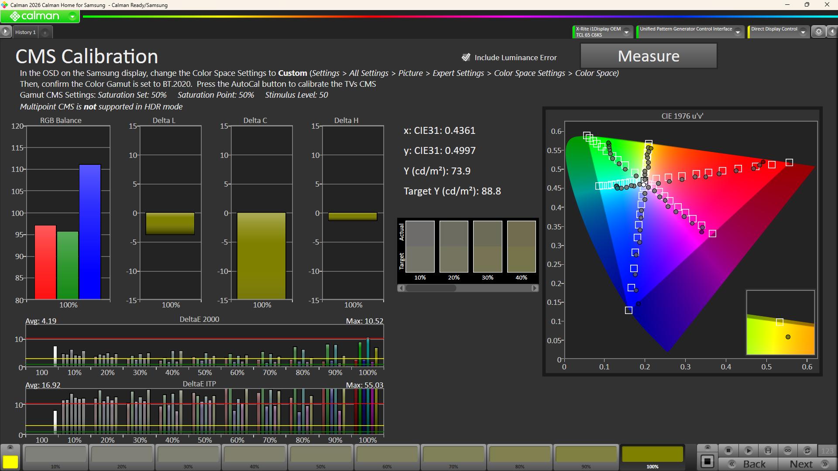
Task: Go to the Next workflow page
Action: click(x=807, y=464)
